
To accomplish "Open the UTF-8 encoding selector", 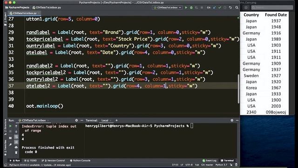I will 189,165.
